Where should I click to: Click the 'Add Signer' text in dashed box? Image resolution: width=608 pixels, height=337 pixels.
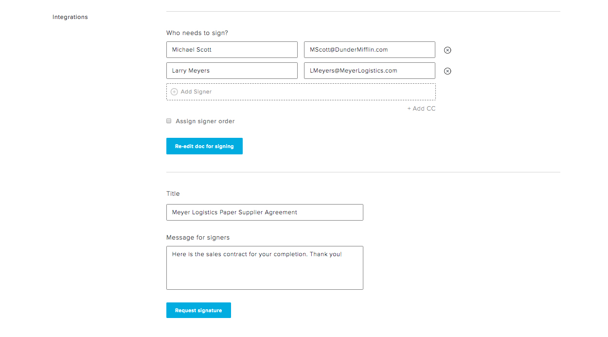tap(196, 92)
